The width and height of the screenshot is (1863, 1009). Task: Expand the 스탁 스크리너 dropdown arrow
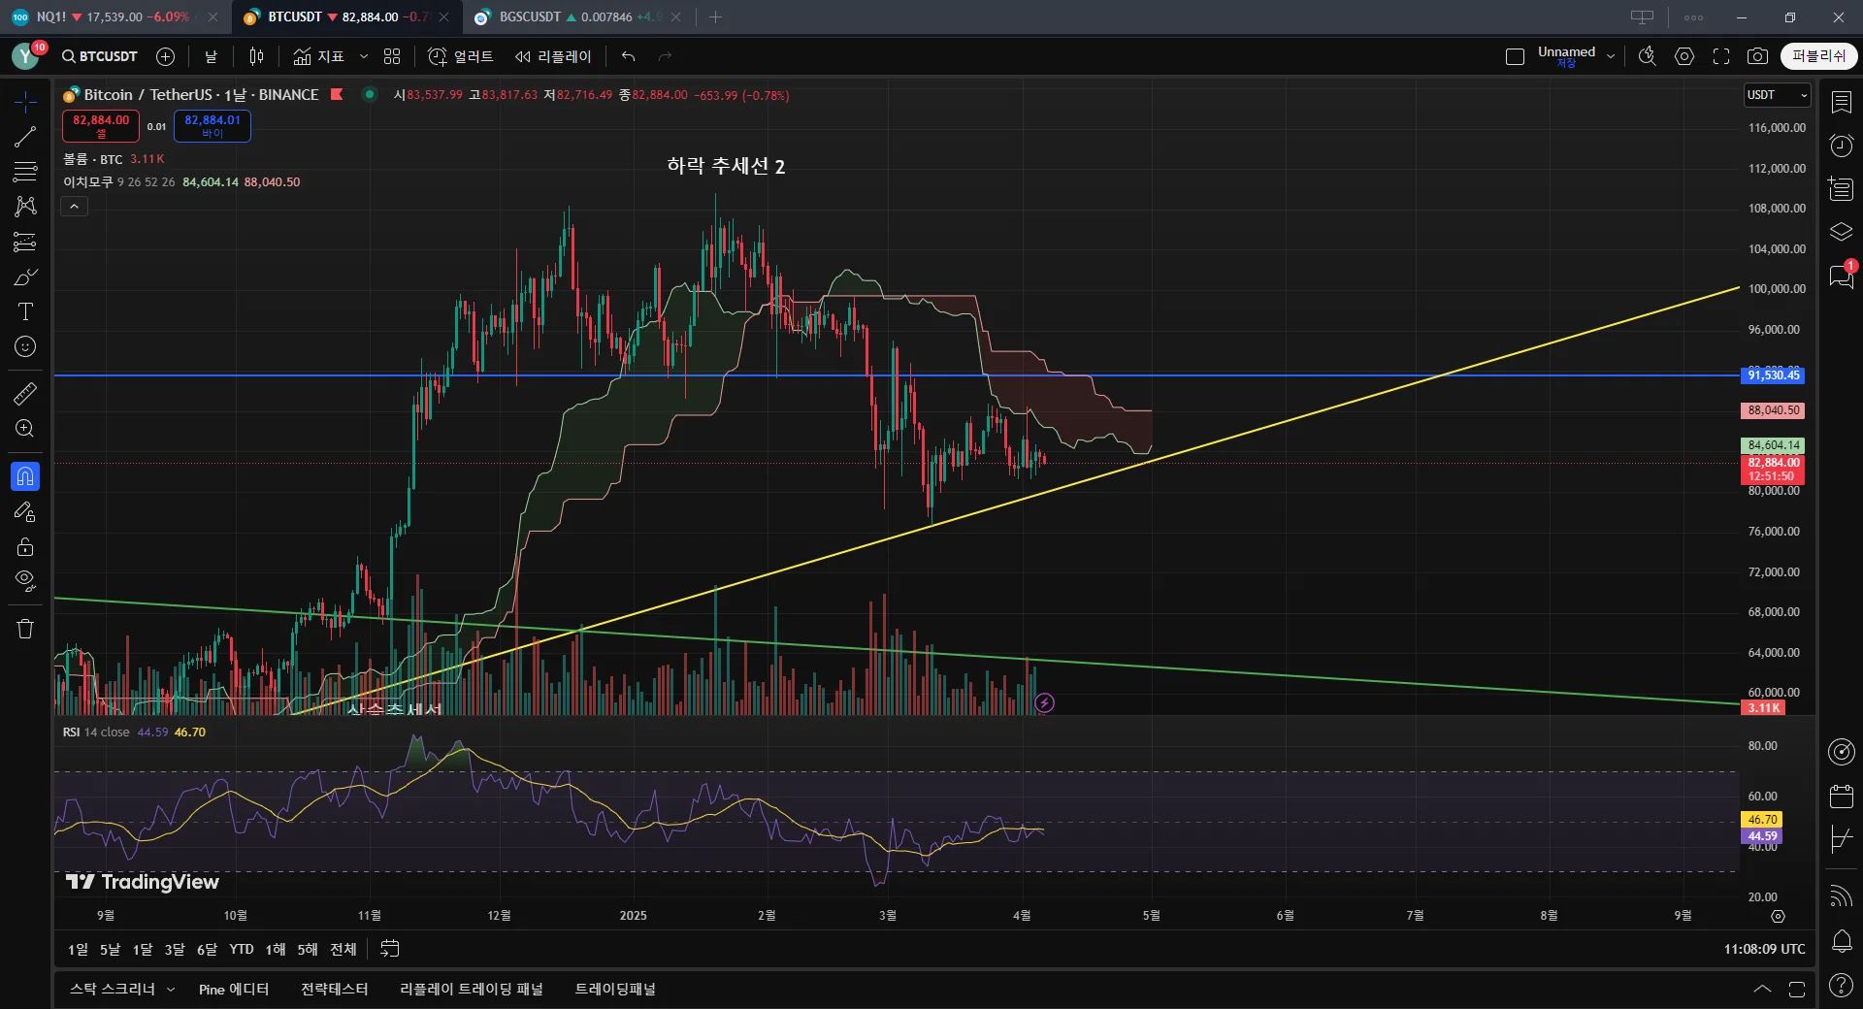pyautogui.click(x=171, y=989)
